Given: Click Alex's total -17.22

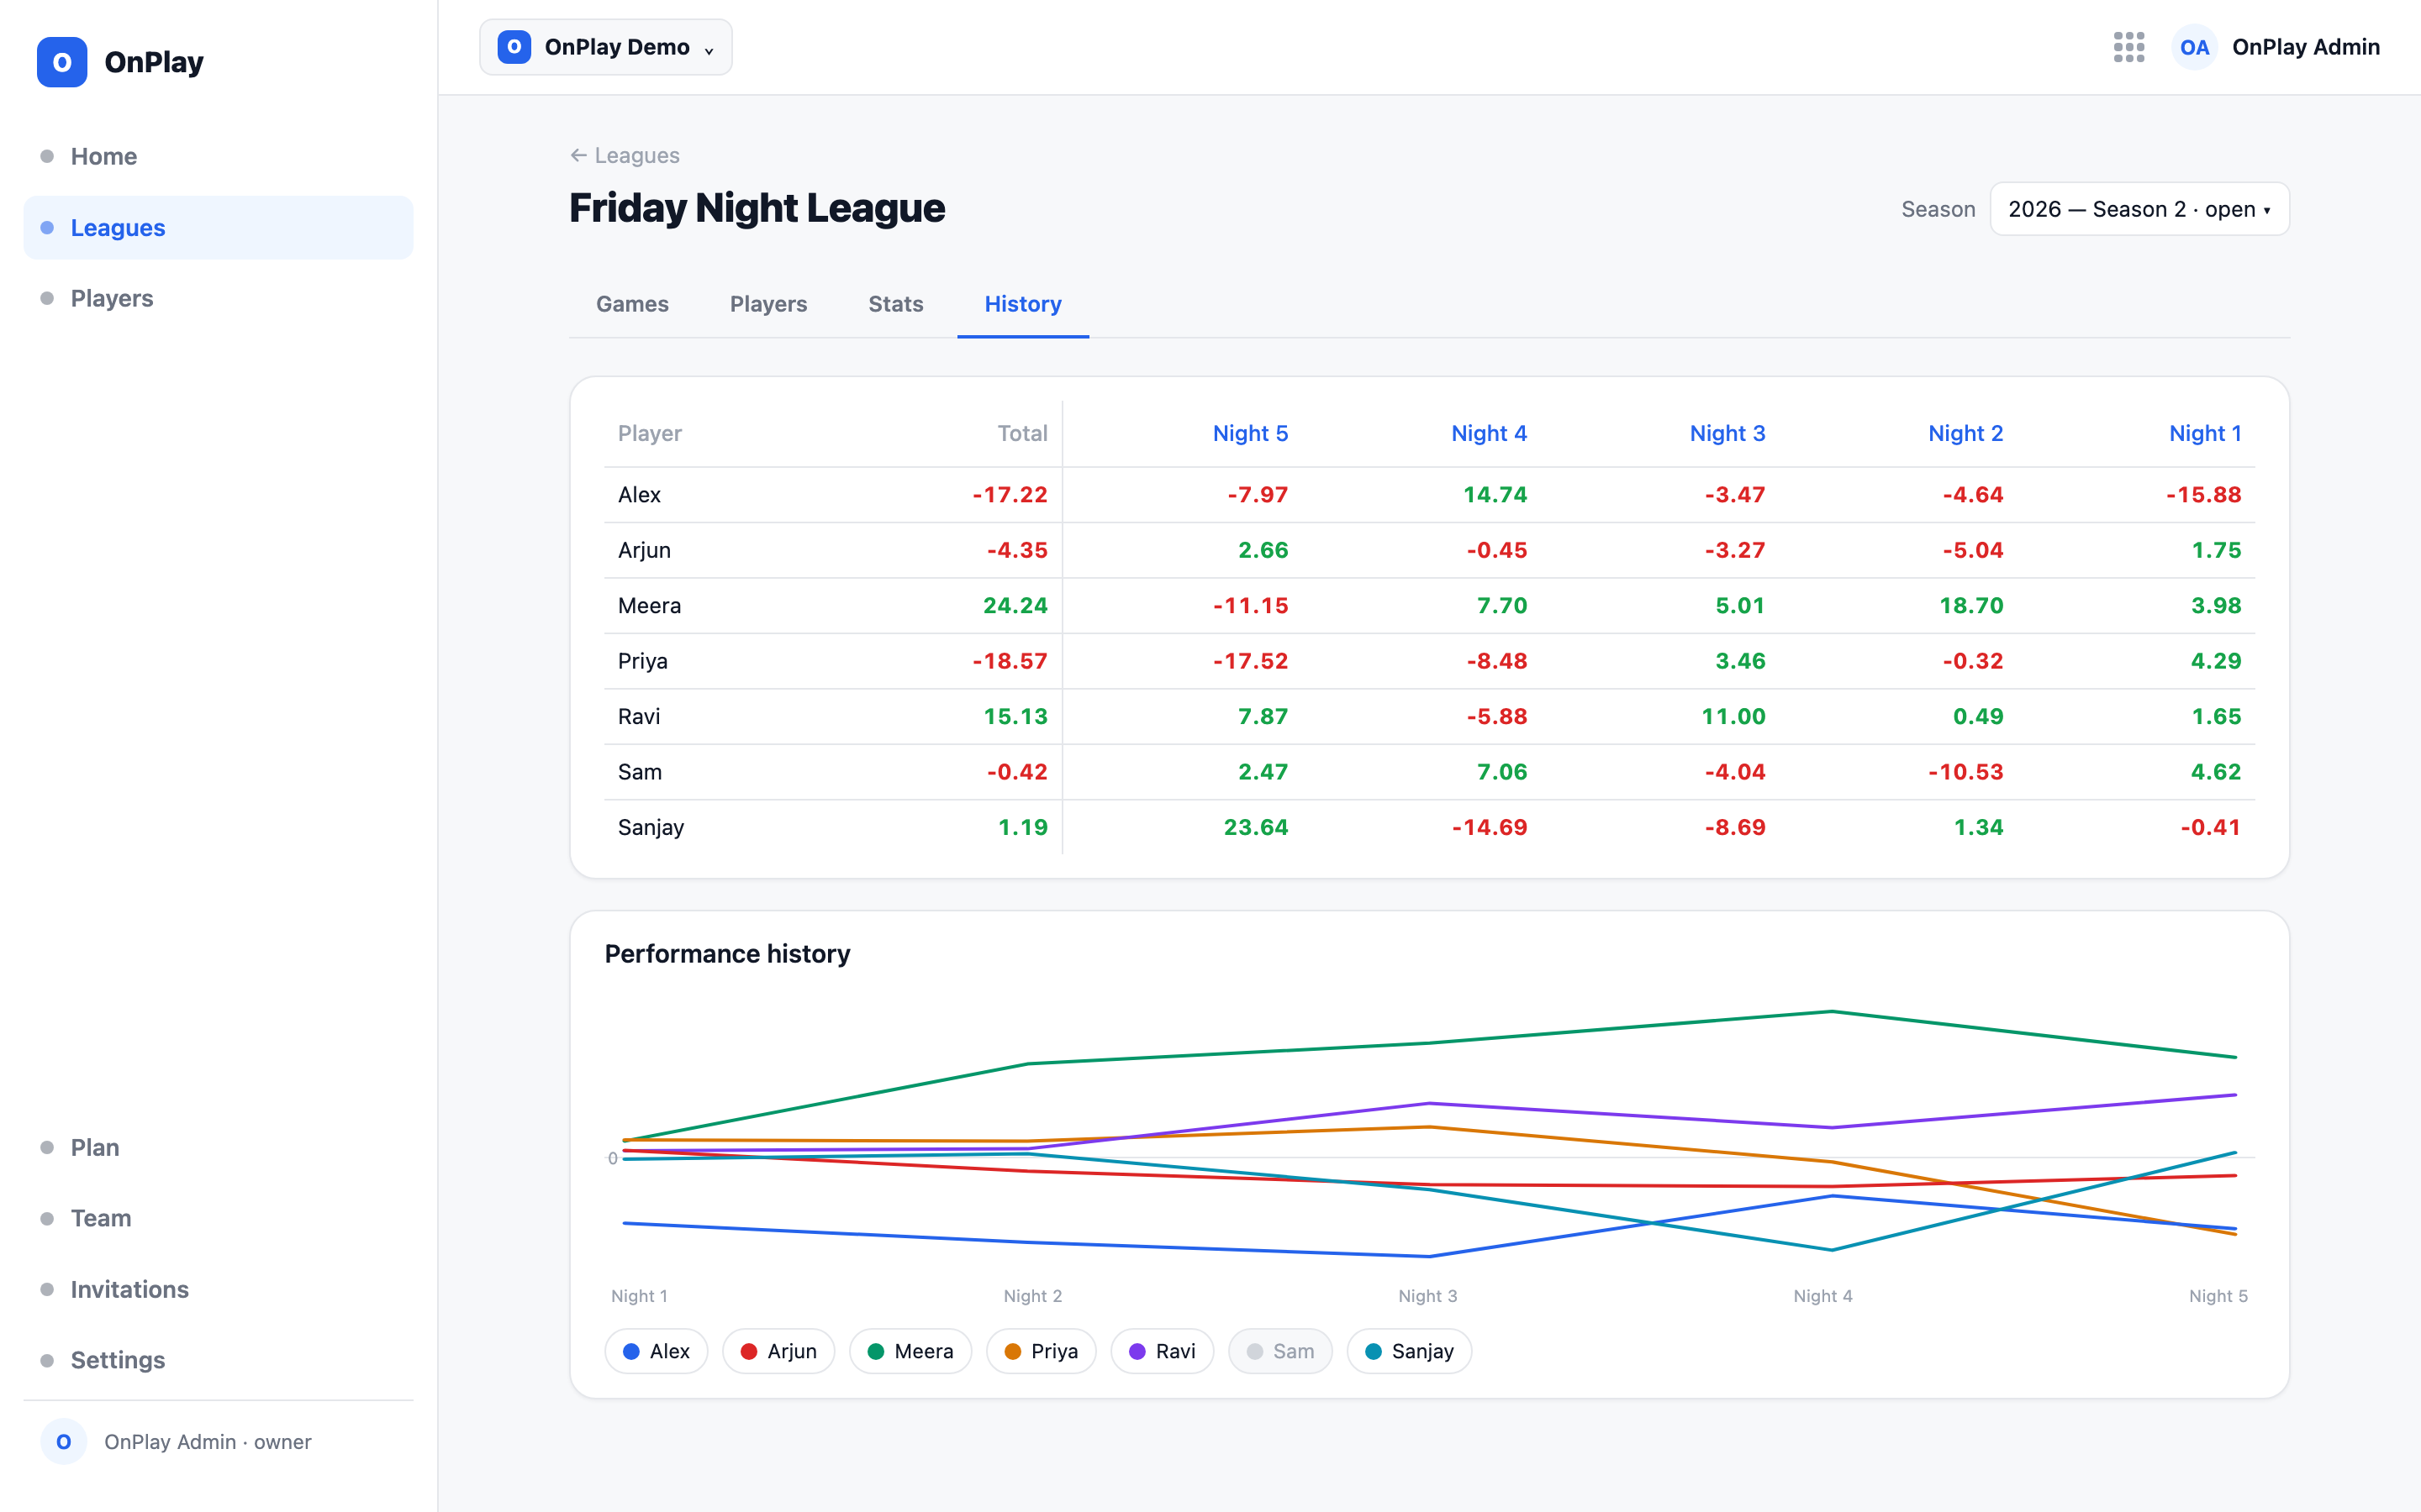Looking at the screenshot, I should (1010, 494).
